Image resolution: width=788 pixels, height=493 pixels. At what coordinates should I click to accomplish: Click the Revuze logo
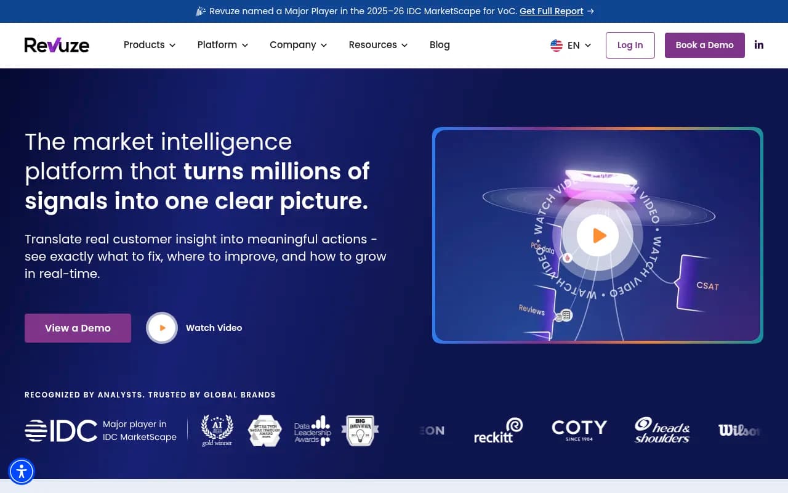(x=56, y=44)
